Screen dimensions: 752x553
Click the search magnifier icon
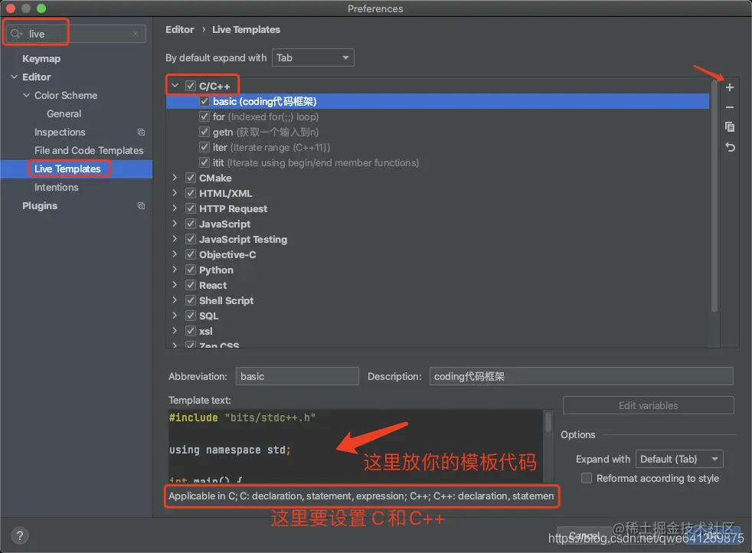pos(16,34)
